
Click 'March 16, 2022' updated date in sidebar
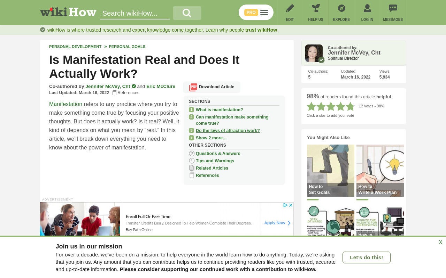click(x=356, y=77)
